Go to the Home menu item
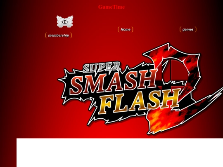Viewport: 223px width, 167px height. 126,29
